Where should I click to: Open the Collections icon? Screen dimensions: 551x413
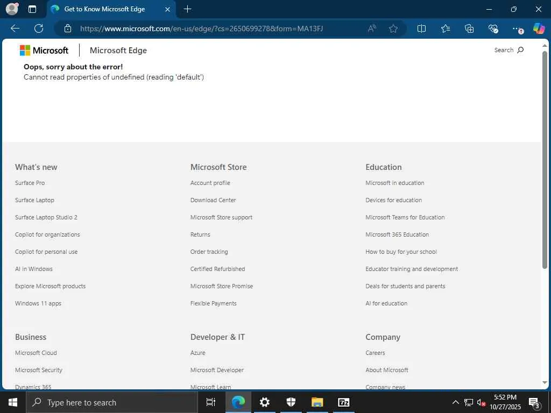tap(469, 29)
